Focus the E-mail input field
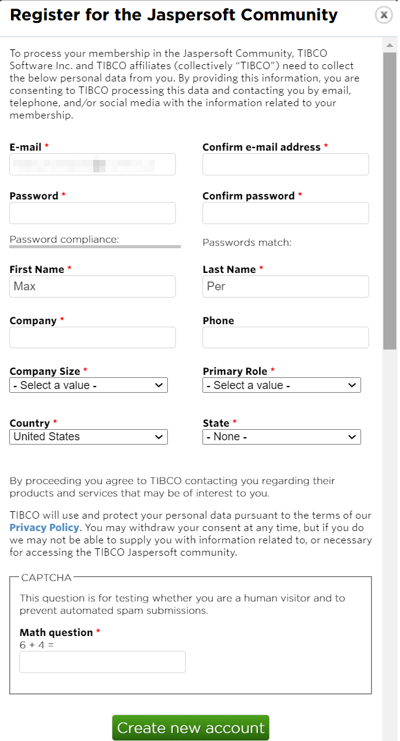 click(x=93, y=164)
